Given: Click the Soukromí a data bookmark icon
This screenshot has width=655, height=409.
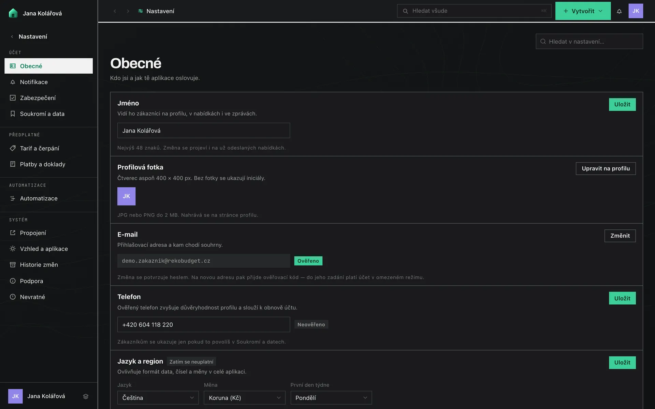Looking at the screenshot, I should (13, 113).
